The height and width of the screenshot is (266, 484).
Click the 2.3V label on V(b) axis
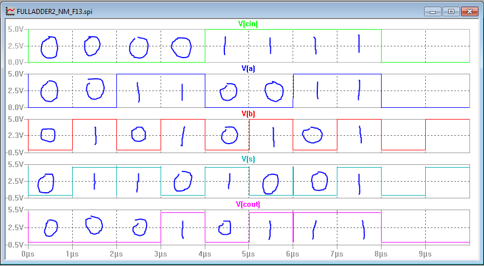(15, 135)
